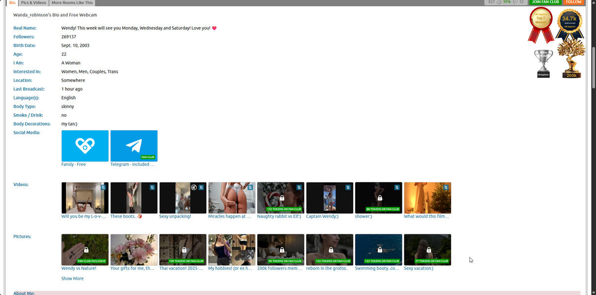
Task: Click the 'Fan Club Exclusive' picture label
Action: (x=92, y=261)
